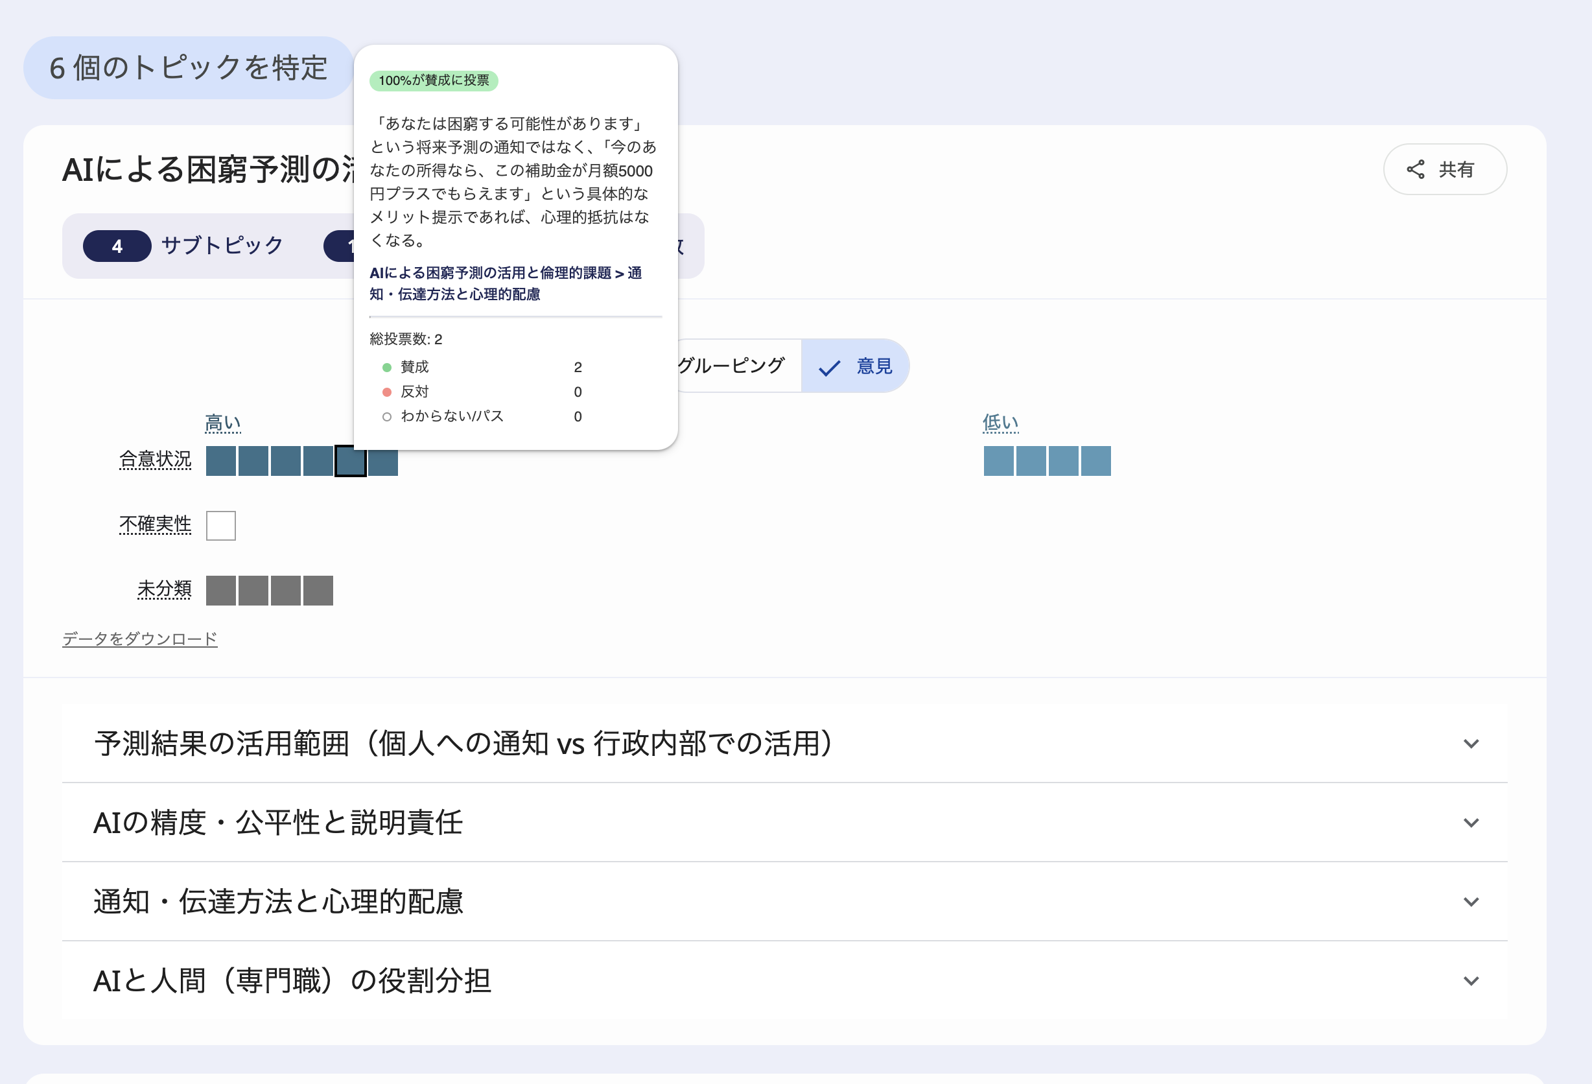The height and width of the screenshot is (1084, 1592).
Task: Click the 合意状況 row label
Action: coord(156,459)
